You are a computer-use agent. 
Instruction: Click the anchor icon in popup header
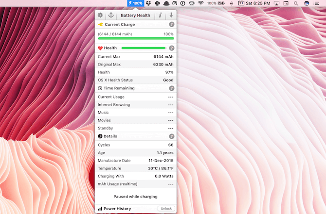click(111, 15)
